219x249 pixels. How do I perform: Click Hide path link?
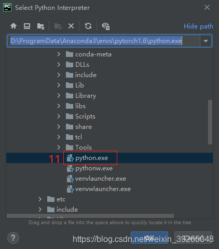point(198,26)
